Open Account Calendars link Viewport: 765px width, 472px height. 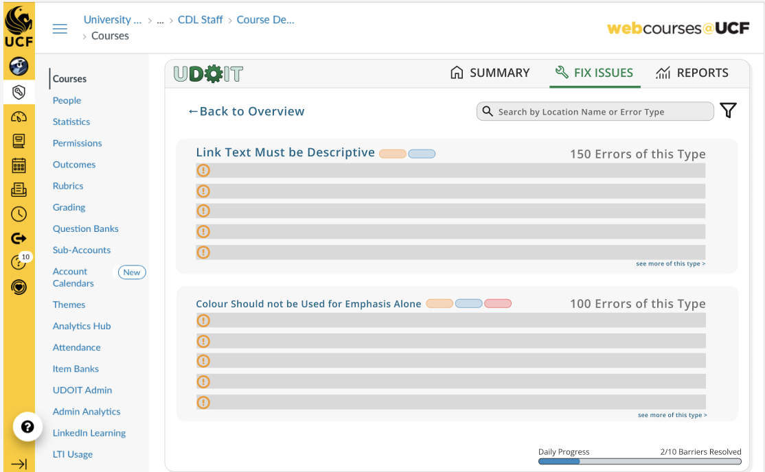coord(73,277)
